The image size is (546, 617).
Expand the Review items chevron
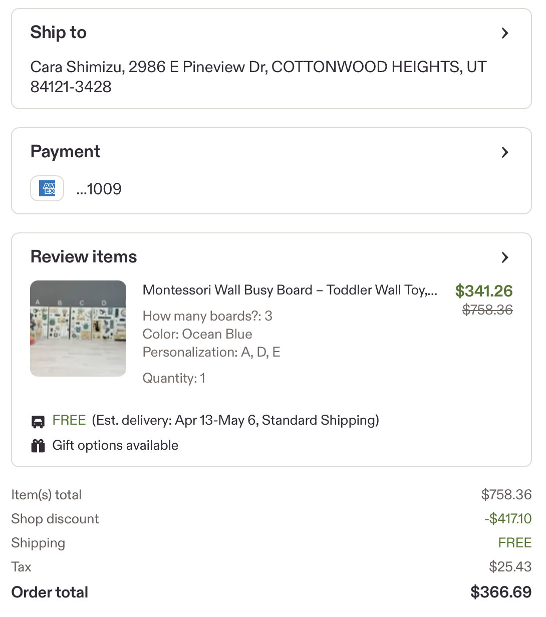(x=505, y=257)
